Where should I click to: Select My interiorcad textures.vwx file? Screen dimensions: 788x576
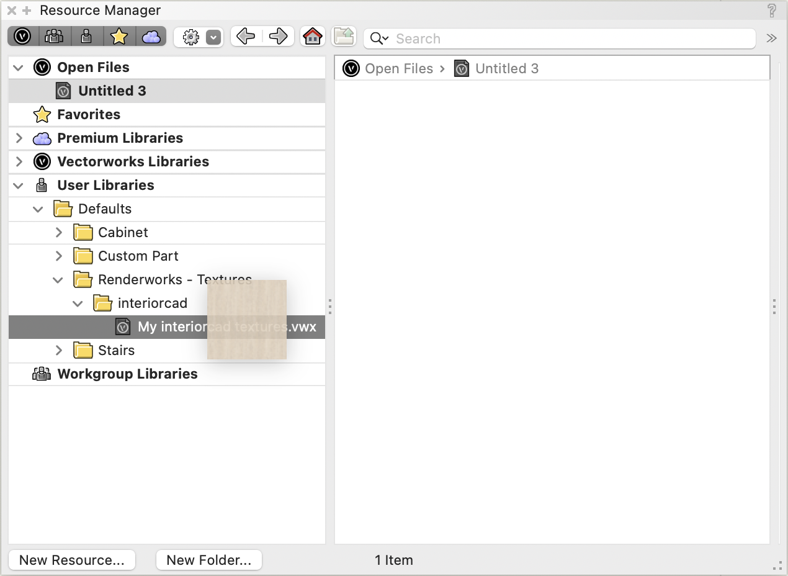pyautogui.click(x=167, y=326)
